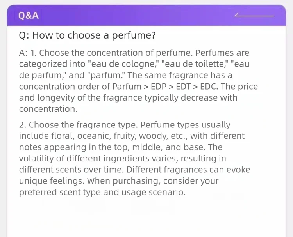Click the phrase 'different scents over time.'

tap(71, 170)
